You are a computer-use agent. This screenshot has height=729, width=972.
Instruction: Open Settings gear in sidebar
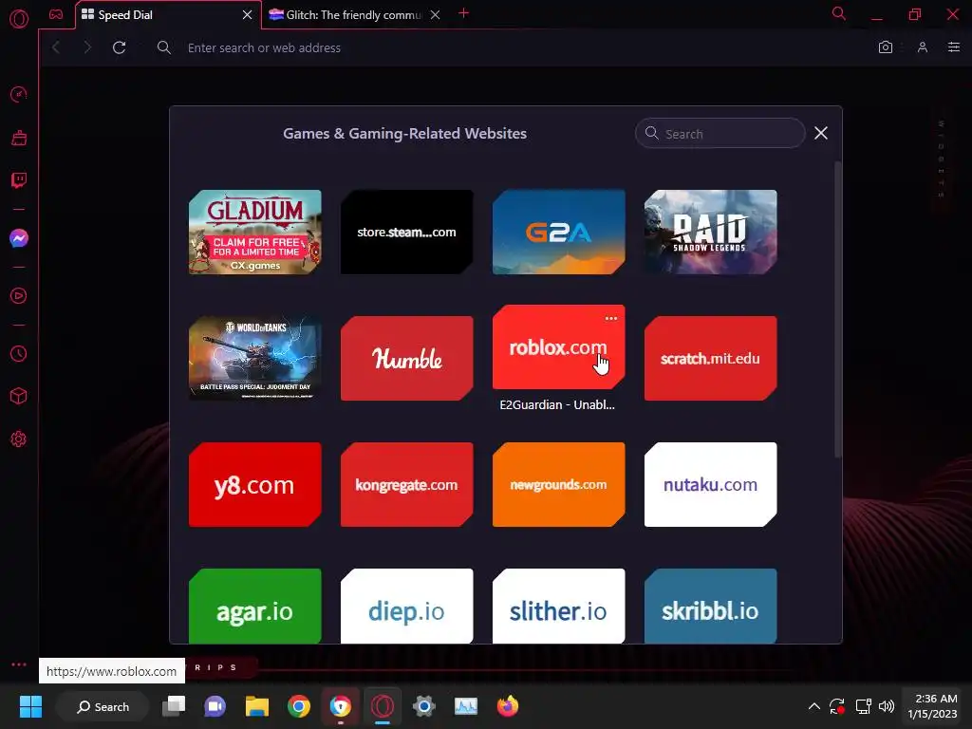point(19,439)
